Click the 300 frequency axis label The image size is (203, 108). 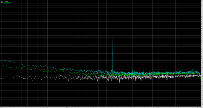coord(79,107)
